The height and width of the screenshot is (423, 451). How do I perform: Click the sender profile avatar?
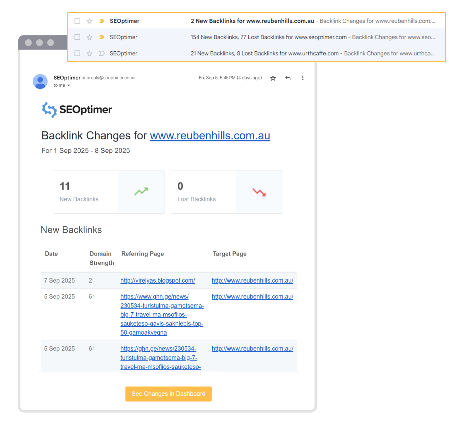pyautogui.click(x=40, y=81)
